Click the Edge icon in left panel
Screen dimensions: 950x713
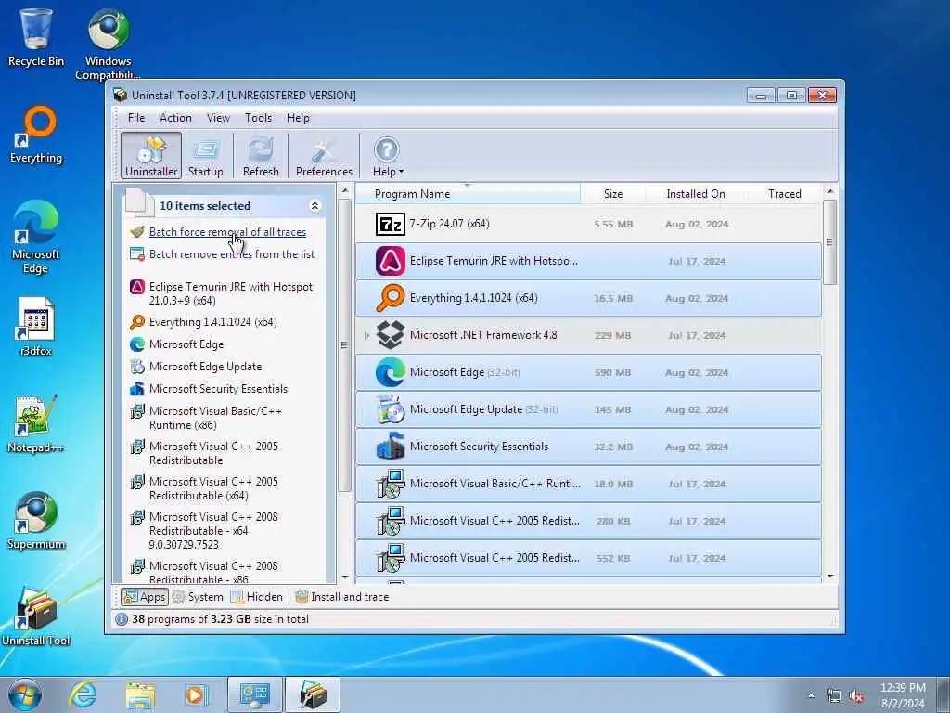tap(137, 344)
